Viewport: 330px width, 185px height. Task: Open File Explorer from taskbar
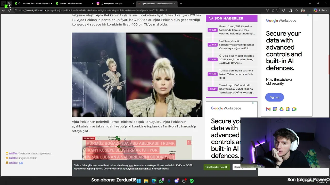(146, 181)
